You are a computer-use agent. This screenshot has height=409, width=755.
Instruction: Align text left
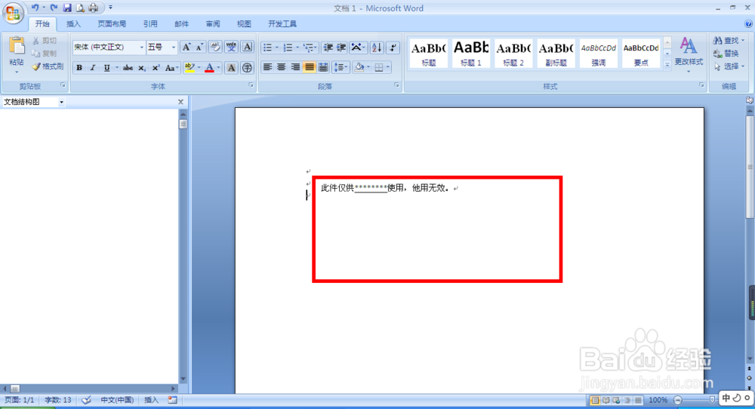click(268, 67)
